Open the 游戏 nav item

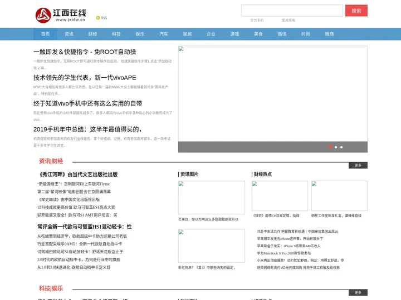(x=234, y=34)
